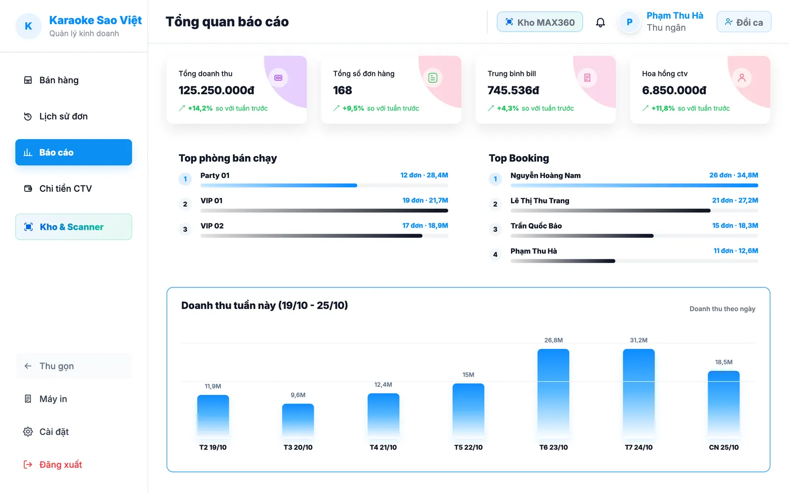
Task: Click the back arrow icon beside Thu gọn
Action: coord(28,366)
